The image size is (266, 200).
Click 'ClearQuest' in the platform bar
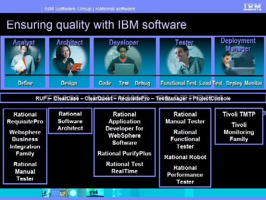[x=98, y=99]
